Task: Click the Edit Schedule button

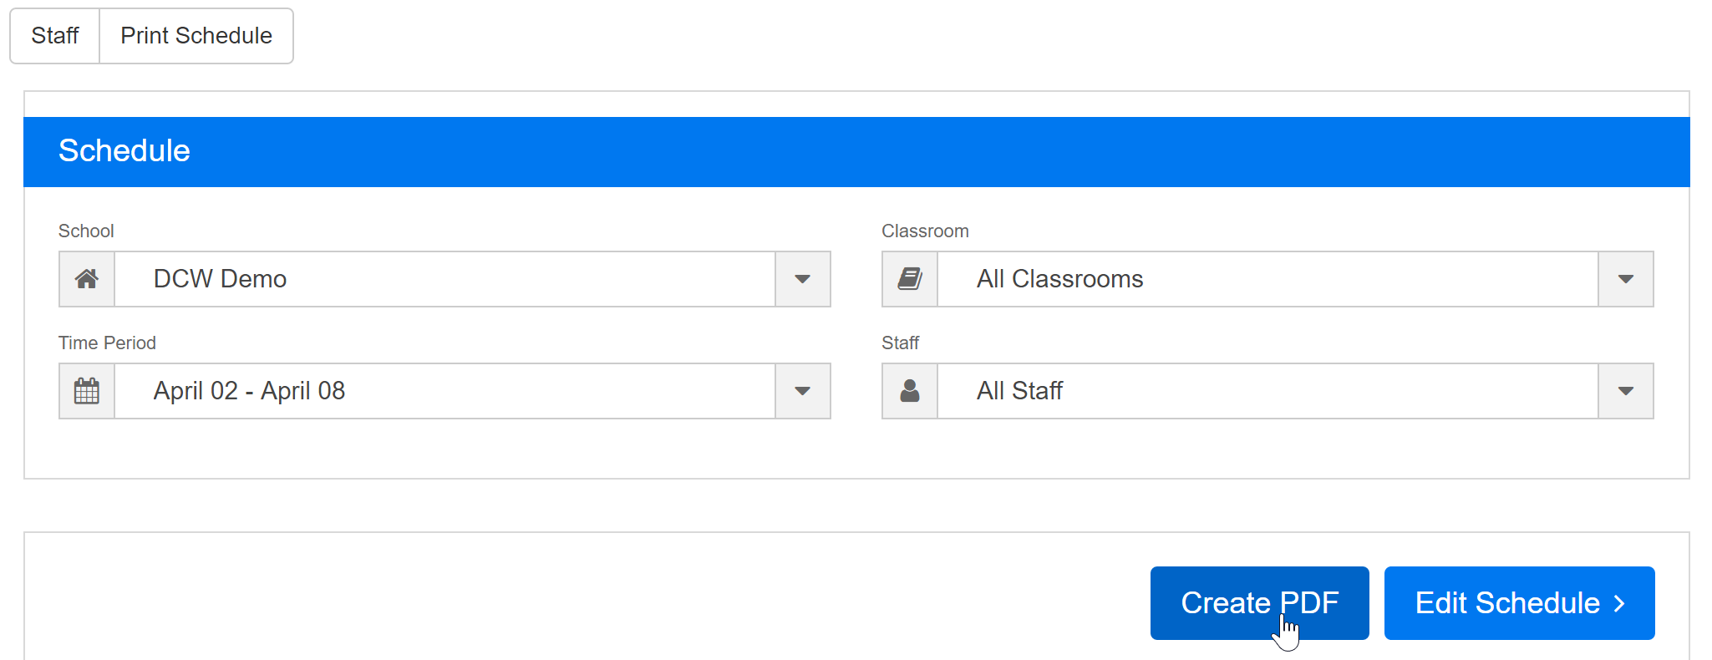Action: (1519, 603)
